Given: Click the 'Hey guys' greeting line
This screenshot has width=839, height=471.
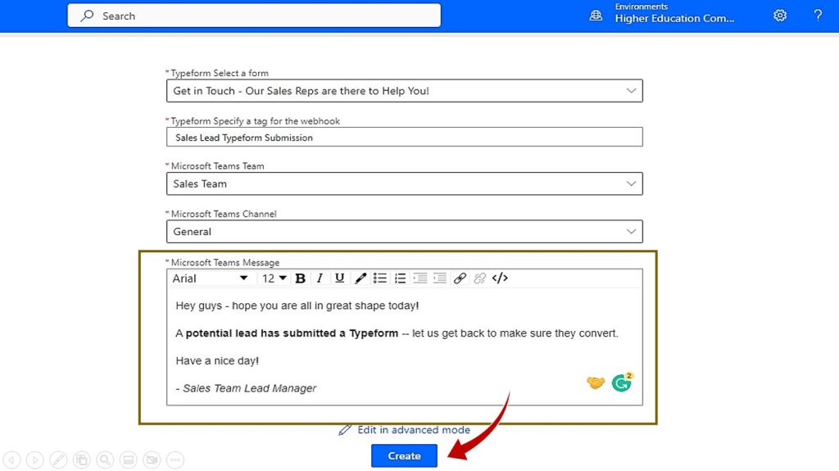Looking at the screenshot, I should tap(297, 306).
